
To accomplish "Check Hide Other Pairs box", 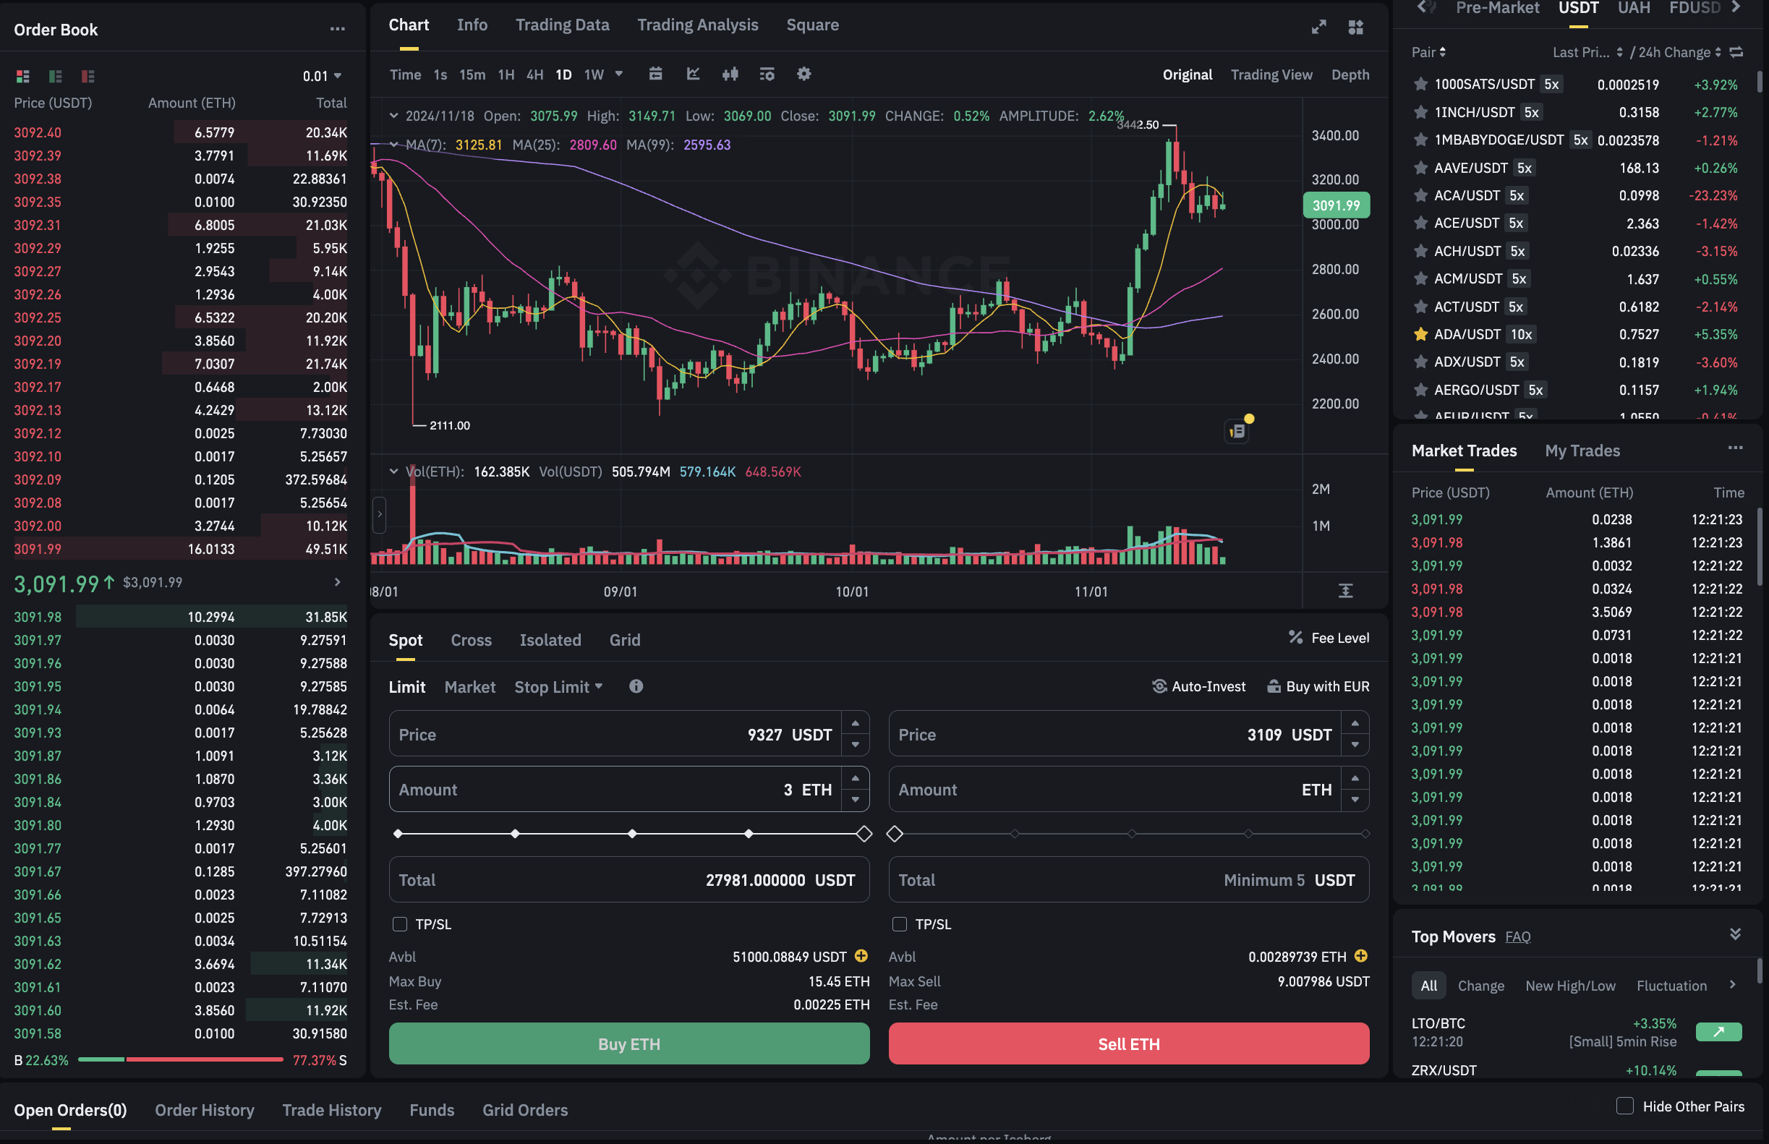I will pyautogui.click(x=1625, y=1106).
